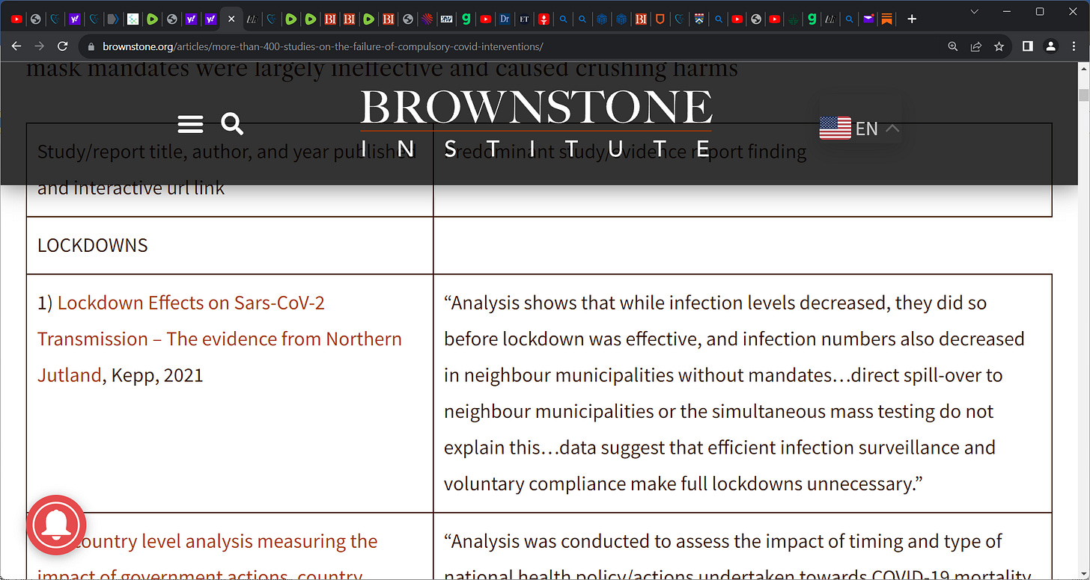This screenshot has height=580, width=1090.
Task: Click the heading 'mask mandates were largely ineffective'
Action: pos(382,70)
